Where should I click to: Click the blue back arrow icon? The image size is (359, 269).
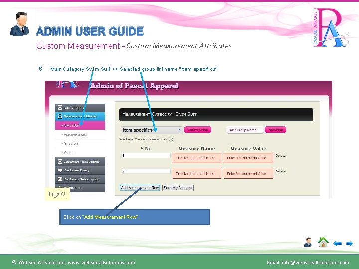click(x=337, y=244)
